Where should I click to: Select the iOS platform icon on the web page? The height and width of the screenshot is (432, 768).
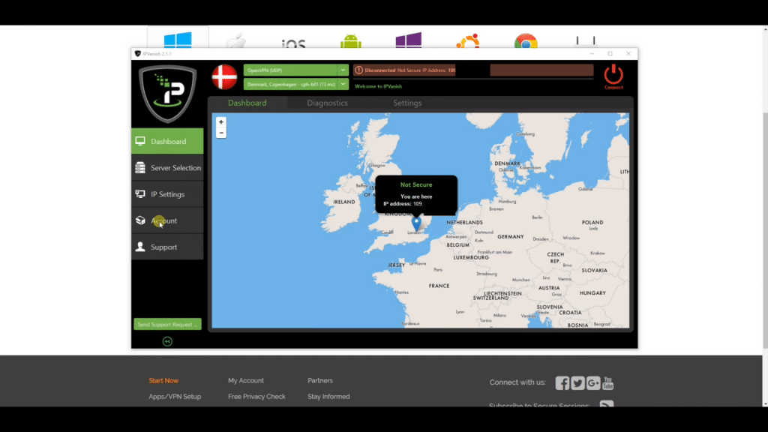click(293, 43)
